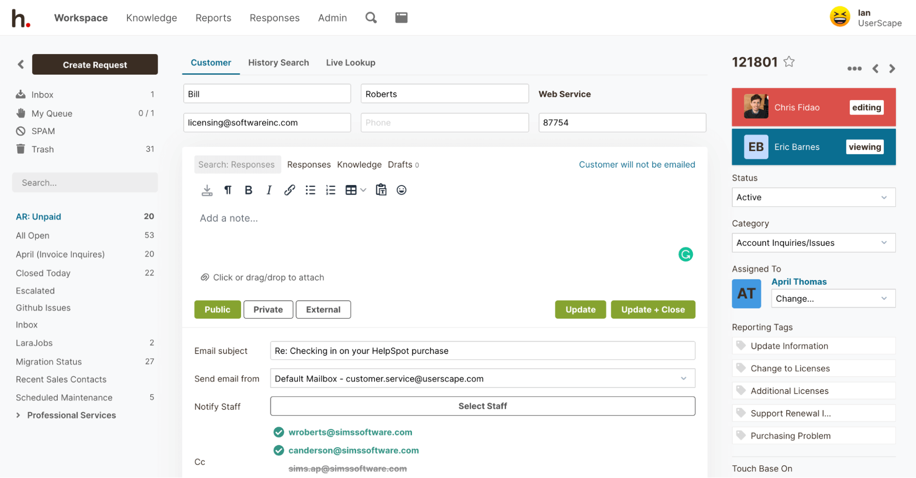Image resolution: width=916 pixels, height=478 pixels.
Task: Click the bold formatting icon
Action: [x=248, y=190]
